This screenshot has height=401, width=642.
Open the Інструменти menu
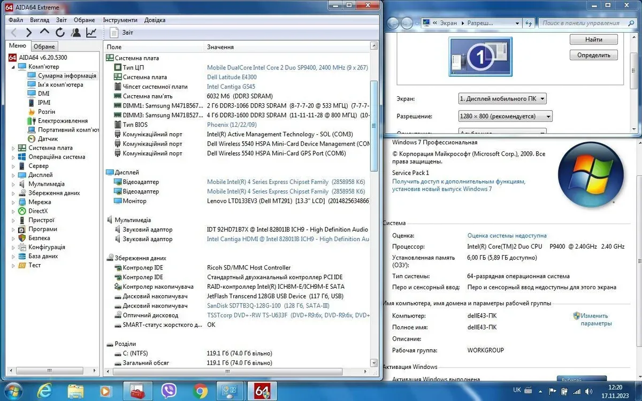click(120, 20)
